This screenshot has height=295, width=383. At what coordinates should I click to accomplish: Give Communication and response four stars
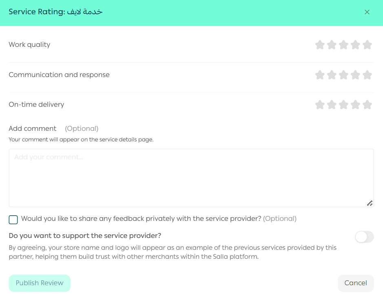(x=355, y=75)
